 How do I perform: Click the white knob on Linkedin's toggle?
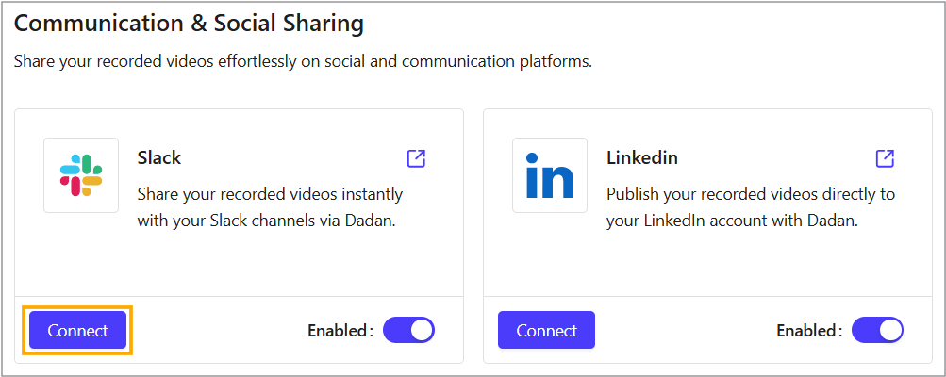coord(889,330)
